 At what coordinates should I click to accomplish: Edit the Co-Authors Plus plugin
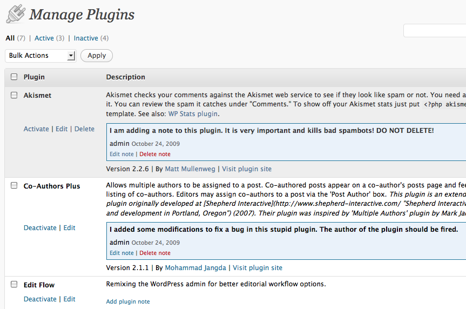click(69, 228)
